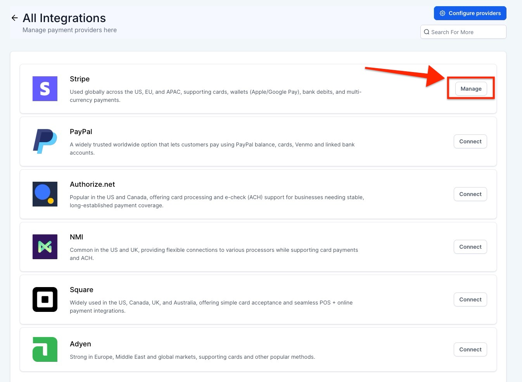Focus the Search For More field
Viewport: 522px width, 382px height.
pyautogui.click(x=463, y=32)
